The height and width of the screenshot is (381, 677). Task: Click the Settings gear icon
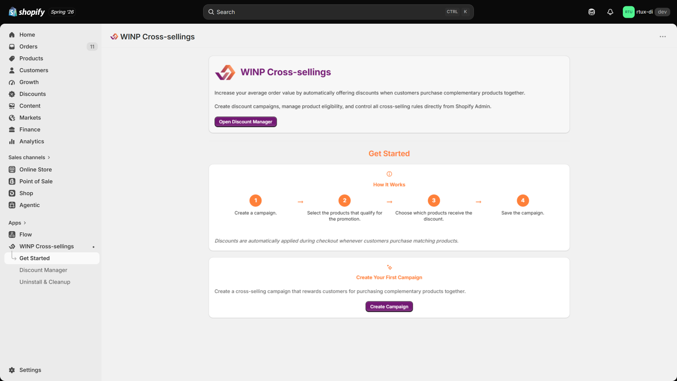point(12,370)
